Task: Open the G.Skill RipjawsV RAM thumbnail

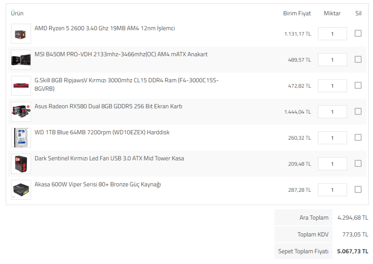Action: click(x=21, y=86)
